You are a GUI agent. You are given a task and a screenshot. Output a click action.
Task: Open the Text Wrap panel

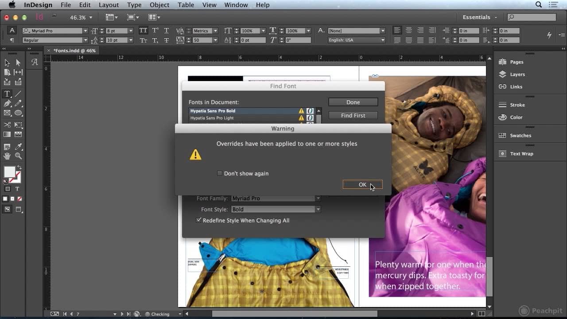coord(521,154)
